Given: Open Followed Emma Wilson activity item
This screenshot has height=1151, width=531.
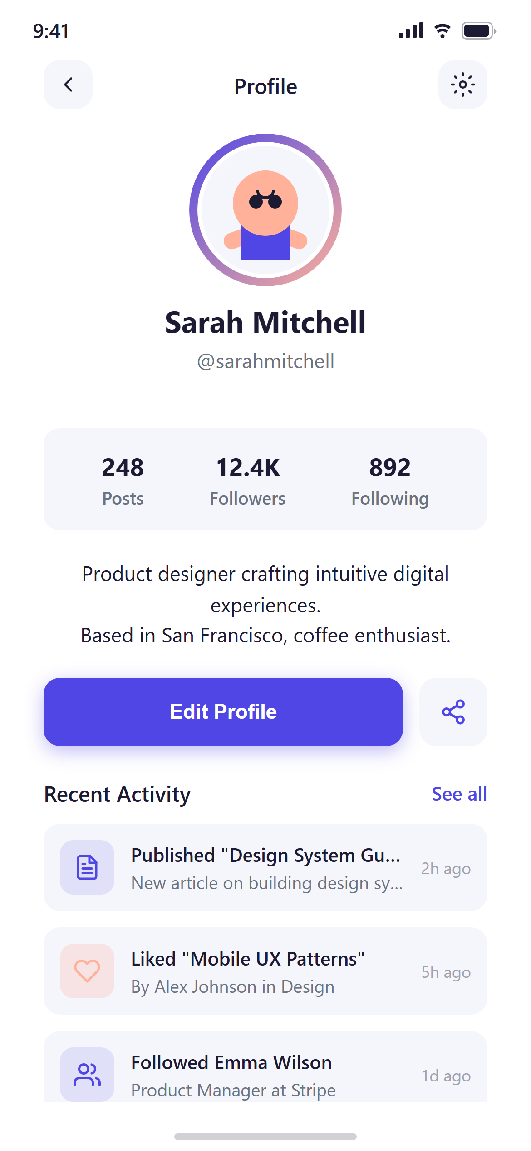Looking at the screenshot, I should click(265, 1066).
